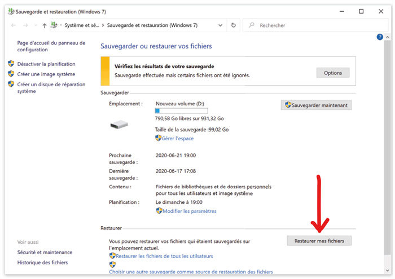Click shield icon beside Créer un disque de réparation

pos(11,84)
